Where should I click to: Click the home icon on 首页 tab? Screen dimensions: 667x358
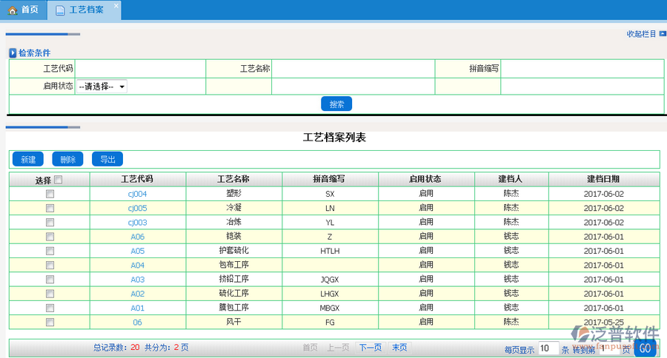pos(12,10)
